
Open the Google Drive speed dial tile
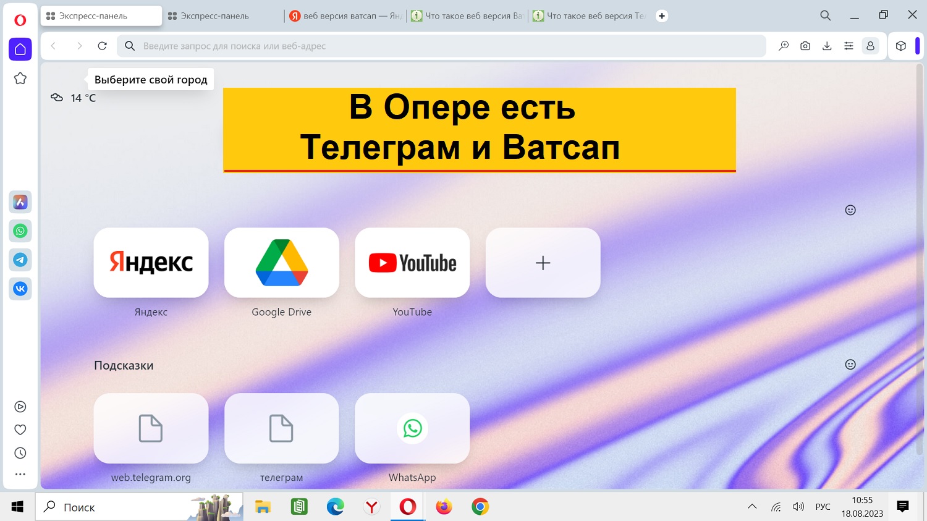pyautogui.click(x=282, y=263)
